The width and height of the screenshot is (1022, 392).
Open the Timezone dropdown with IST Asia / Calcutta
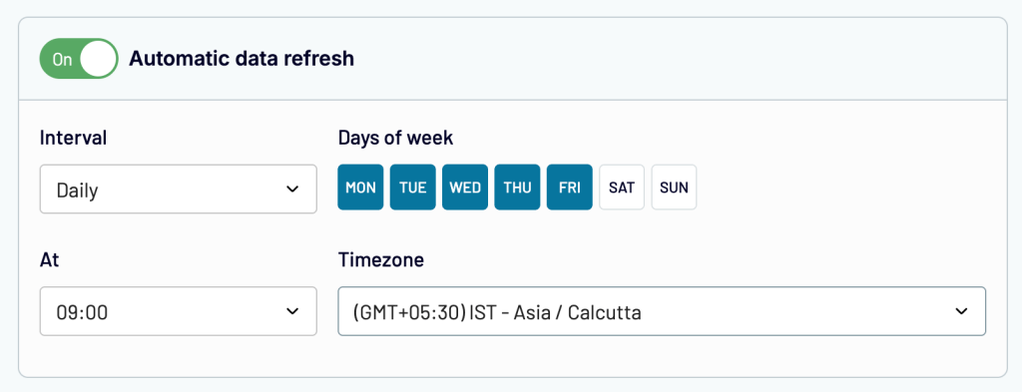click(662, 311)
